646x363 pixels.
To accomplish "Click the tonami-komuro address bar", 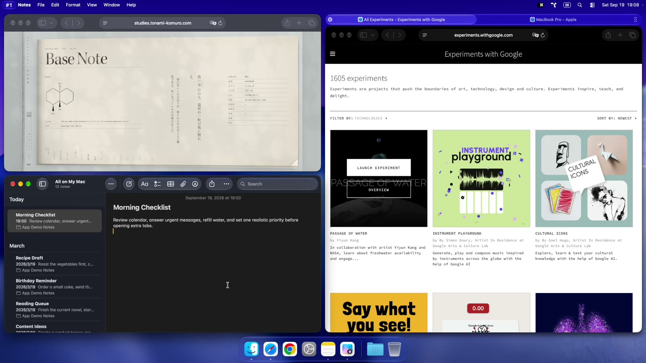I will click(x=163, y=23).
